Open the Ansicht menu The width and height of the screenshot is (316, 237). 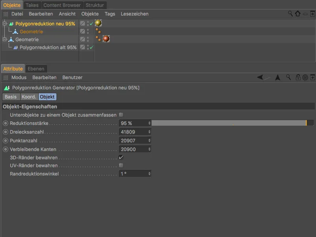[x=67, y=14]
